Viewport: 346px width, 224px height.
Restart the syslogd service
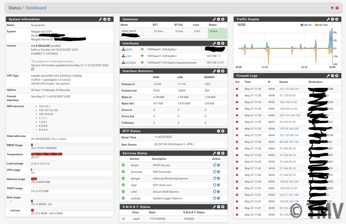pos(215,198)
